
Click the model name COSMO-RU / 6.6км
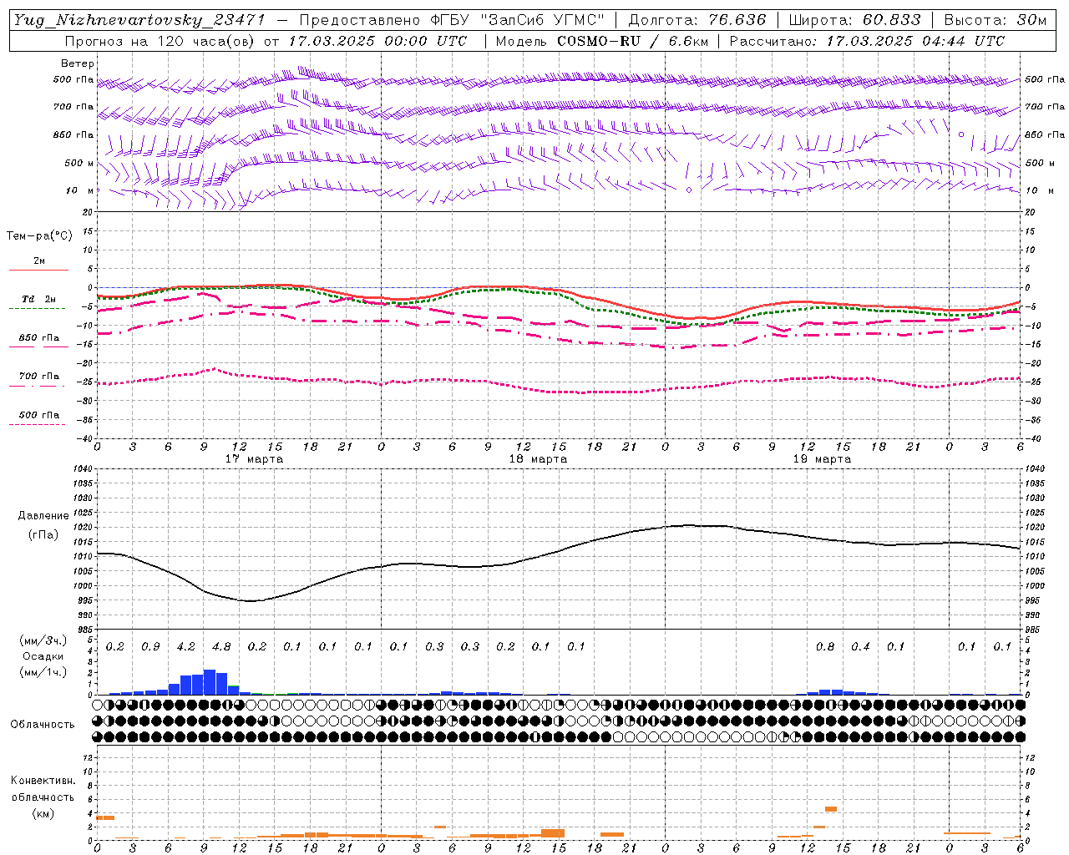(x=632, y=41)
